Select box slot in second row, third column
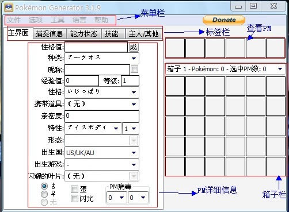Image resolution: width=289 pixels, height=212 pixels. 215,106
